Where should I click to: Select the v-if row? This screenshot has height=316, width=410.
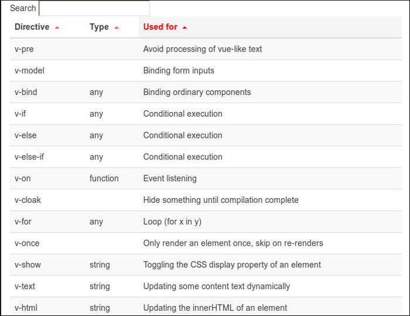tap(21, 114)
